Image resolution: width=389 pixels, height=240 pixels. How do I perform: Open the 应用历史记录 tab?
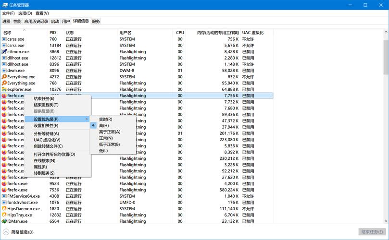click(x=36, y=21)
